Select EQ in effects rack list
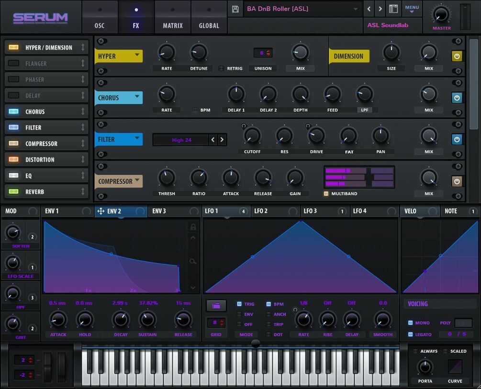481x389 pixels. tap(46, 176)
